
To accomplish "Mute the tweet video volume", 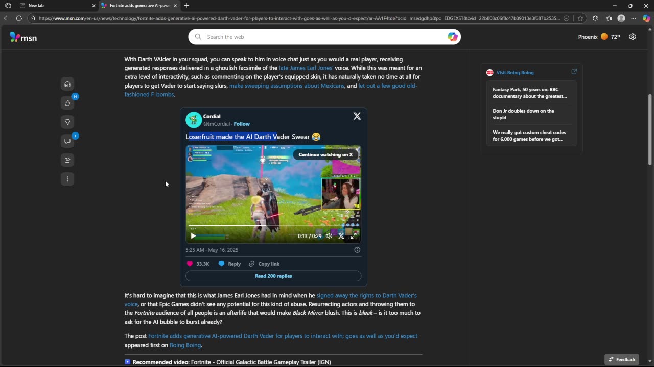I will 329,236.
